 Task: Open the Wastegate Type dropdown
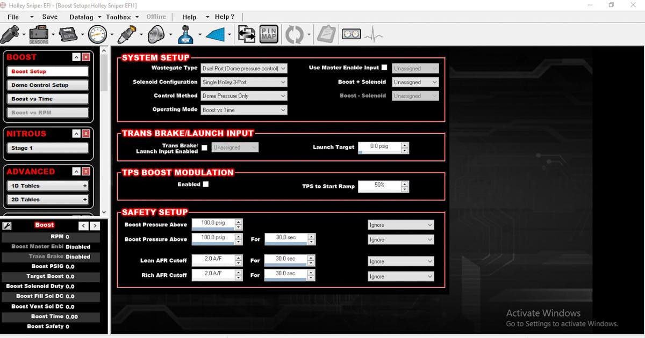pyautogui.click(x=244, y=69)
